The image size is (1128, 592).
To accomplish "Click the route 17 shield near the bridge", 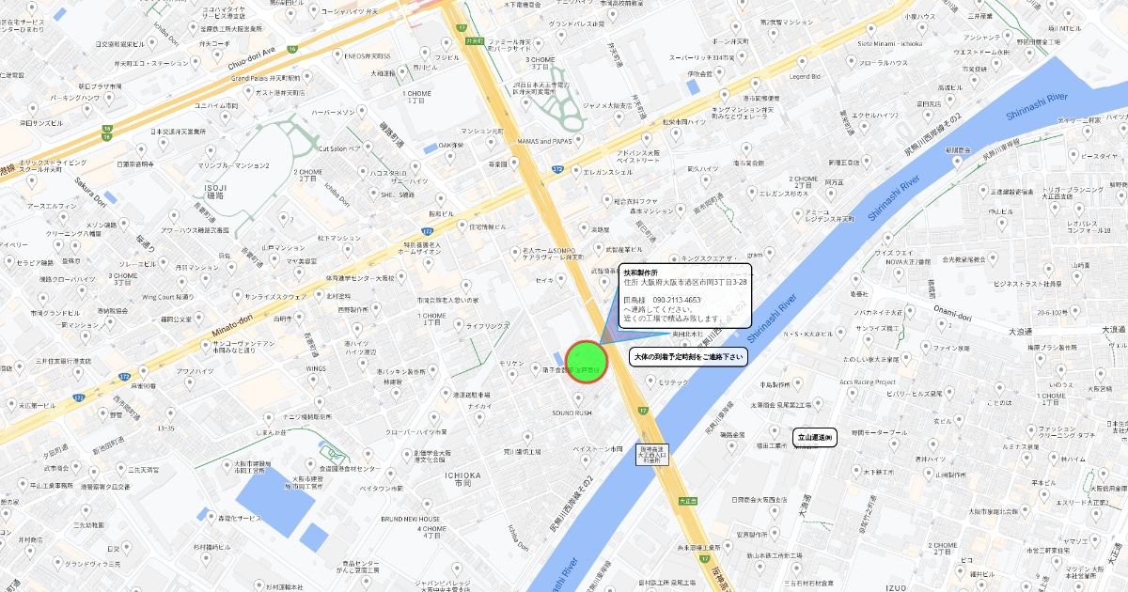I will point(643,411).
